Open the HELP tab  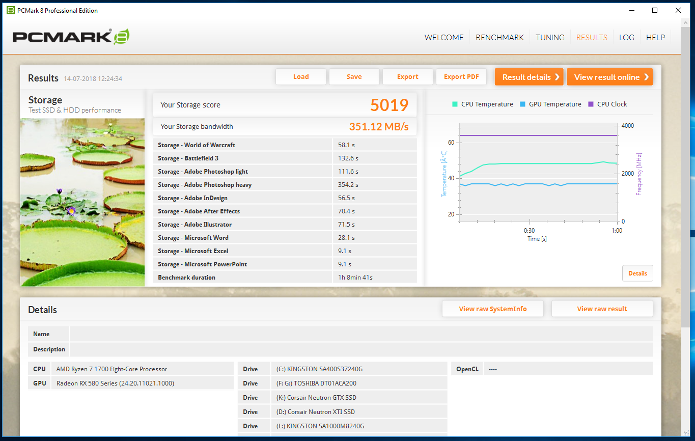(655, 37)
